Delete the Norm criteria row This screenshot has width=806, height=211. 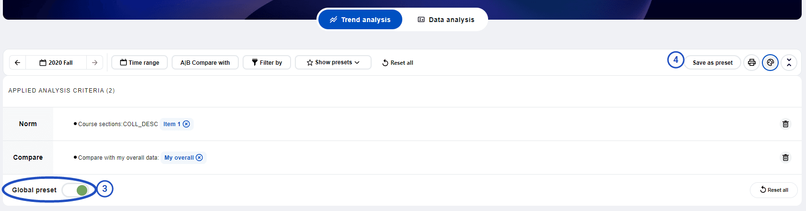785,124
